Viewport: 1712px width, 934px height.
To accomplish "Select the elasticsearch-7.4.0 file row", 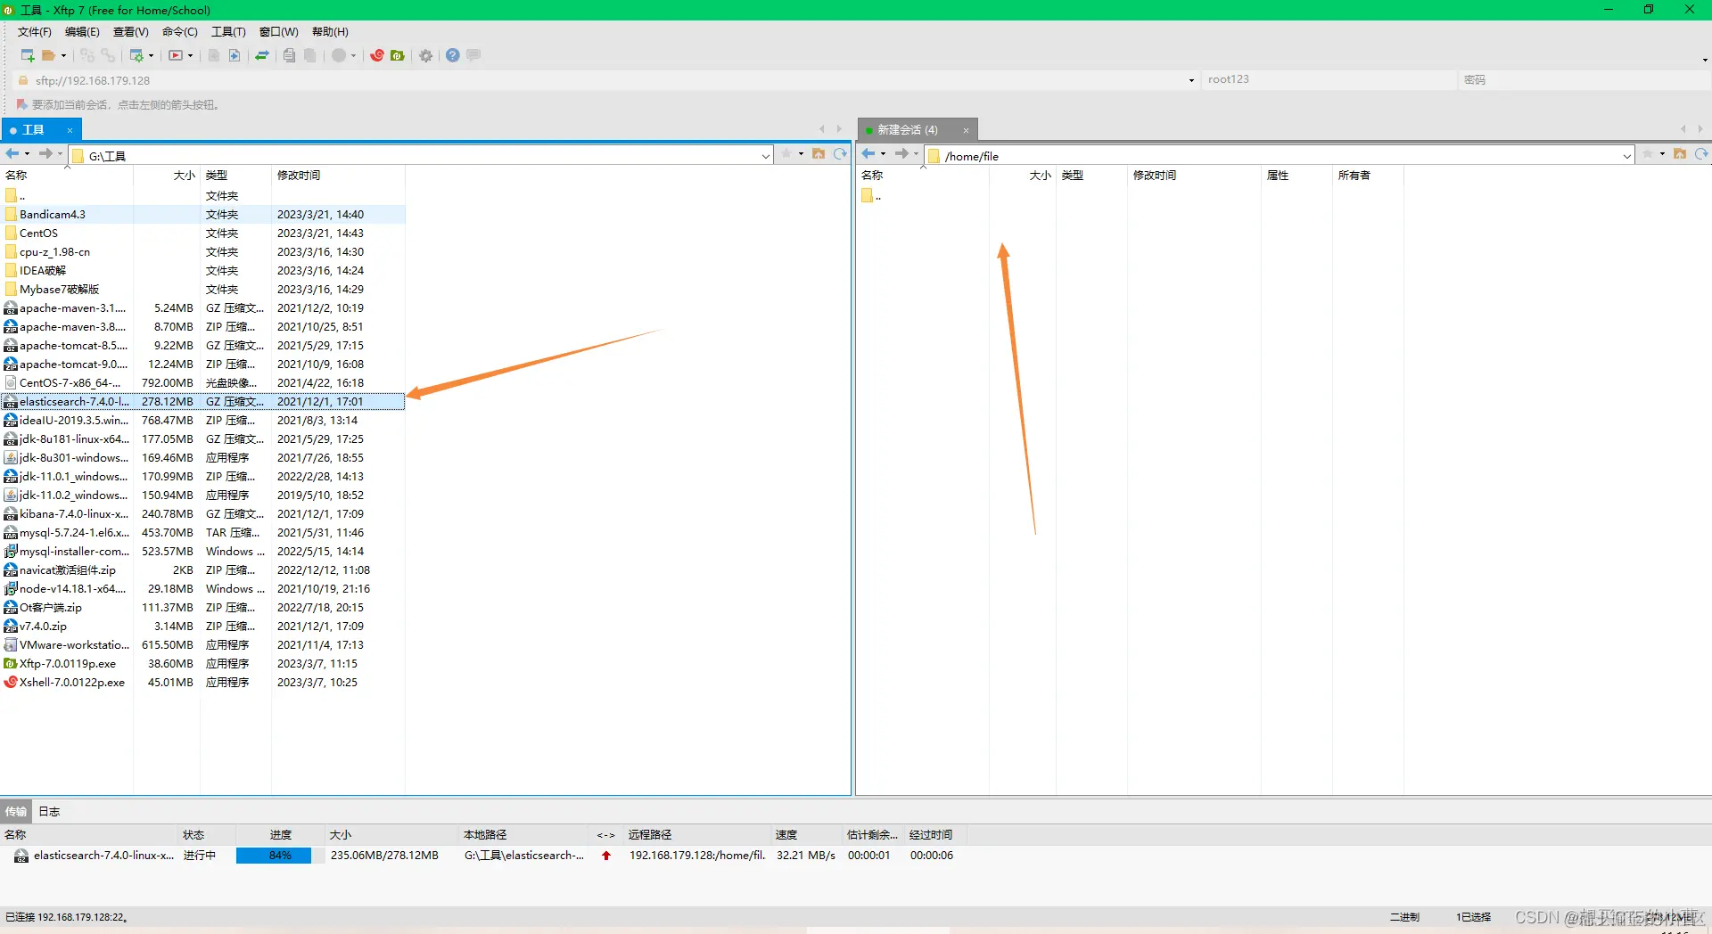I will point(202,402).
